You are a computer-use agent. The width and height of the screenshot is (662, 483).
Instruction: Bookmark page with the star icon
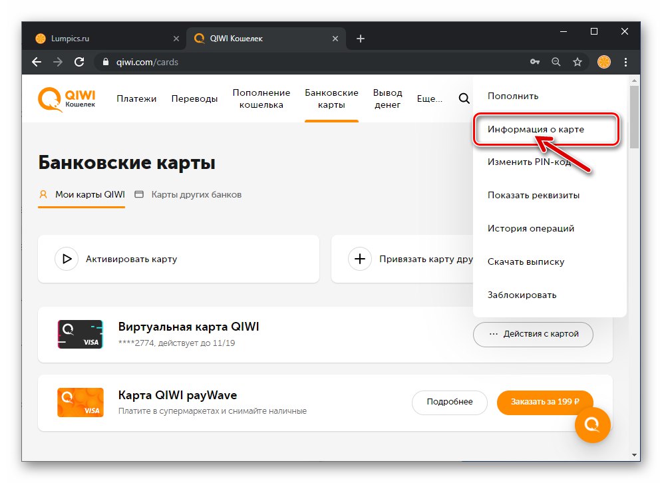[577, 62]
